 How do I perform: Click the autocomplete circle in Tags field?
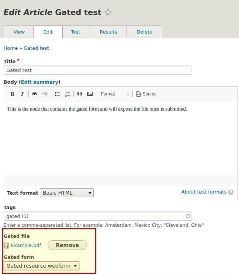click(188, 216)
